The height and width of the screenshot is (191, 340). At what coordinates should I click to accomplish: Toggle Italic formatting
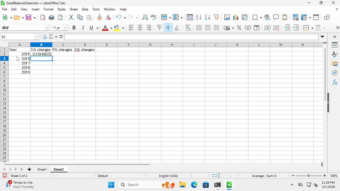[83, 28]
